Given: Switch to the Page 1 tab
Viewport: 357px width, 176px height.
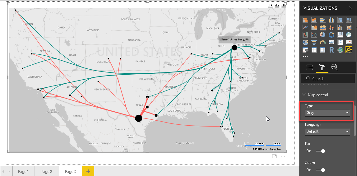Looking at the screenshot, I should [x=23, y=171].
